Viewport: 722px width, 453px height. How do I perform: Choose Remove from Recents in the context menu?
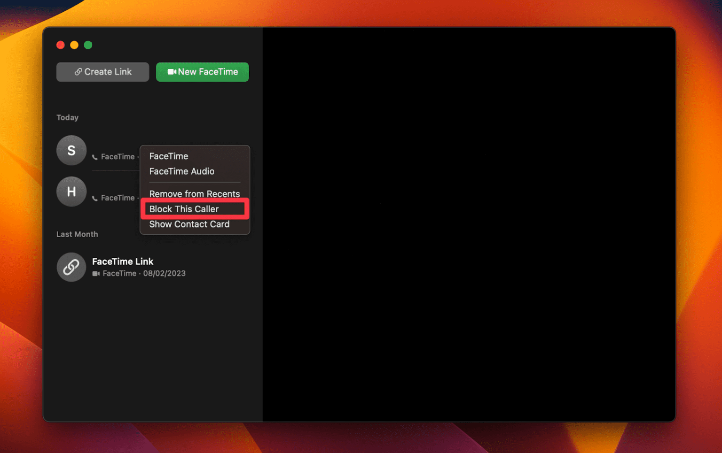pos(194,193)
